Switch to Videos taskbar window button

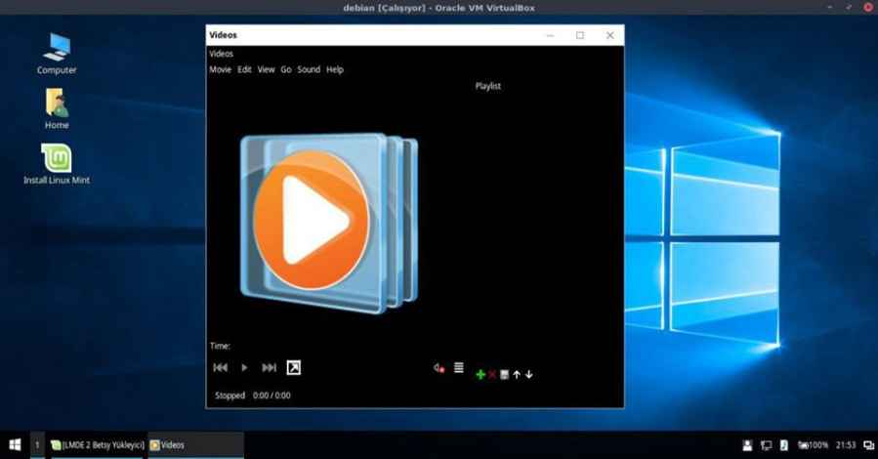[195, 445]
